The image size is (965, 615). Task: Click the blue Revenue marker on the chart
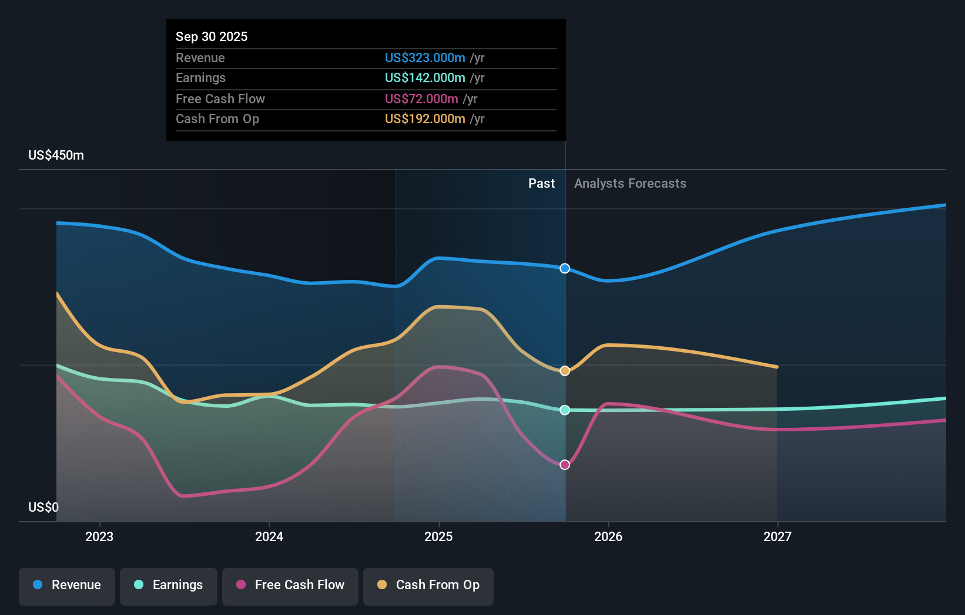[565, 268]
